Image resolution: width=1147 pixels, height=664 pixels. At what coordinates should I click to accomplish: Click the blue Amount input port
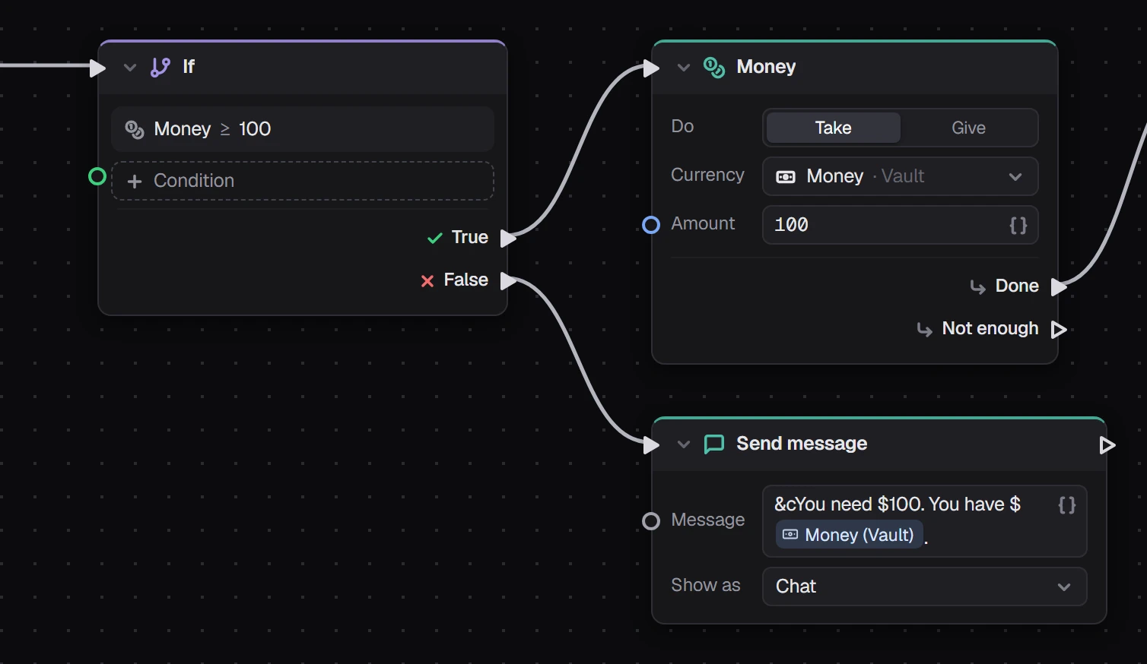(x=651, y=225)
